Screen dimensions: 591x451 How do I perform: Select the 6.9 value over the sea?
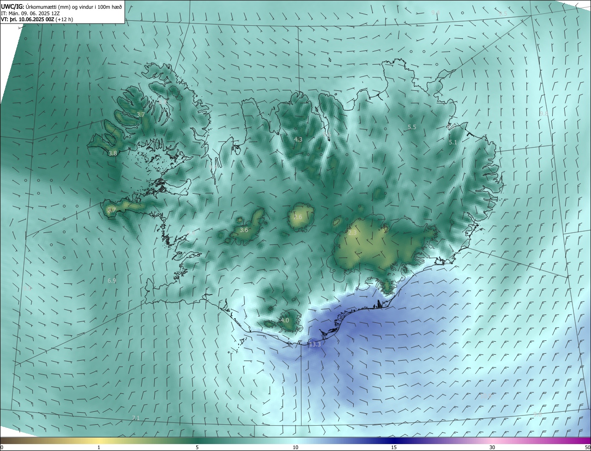coord(112,280)
